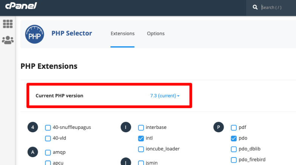Click the cPanel logo
This screenshot has width=296, height=165.
coord(21,6)
